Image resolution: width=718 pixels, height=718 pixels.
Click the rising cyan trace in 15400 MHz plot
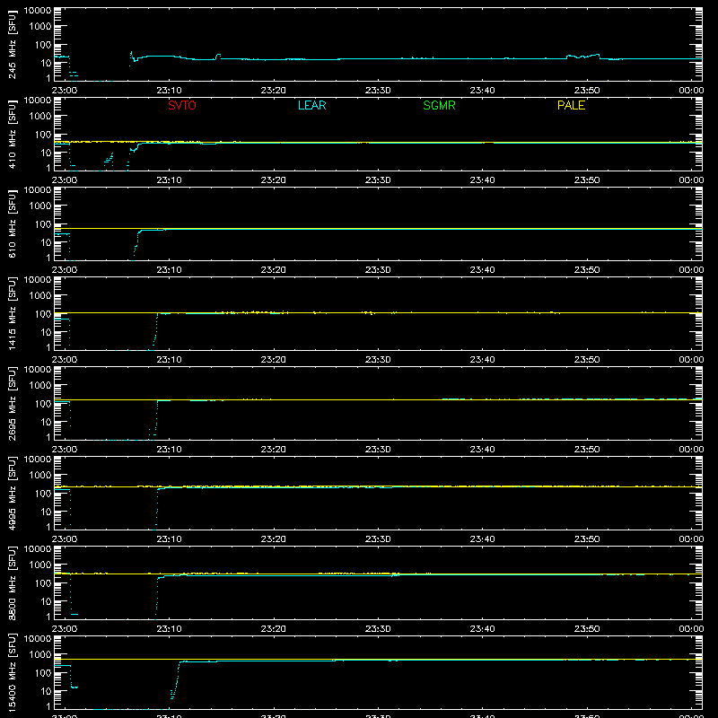[175, 680]
